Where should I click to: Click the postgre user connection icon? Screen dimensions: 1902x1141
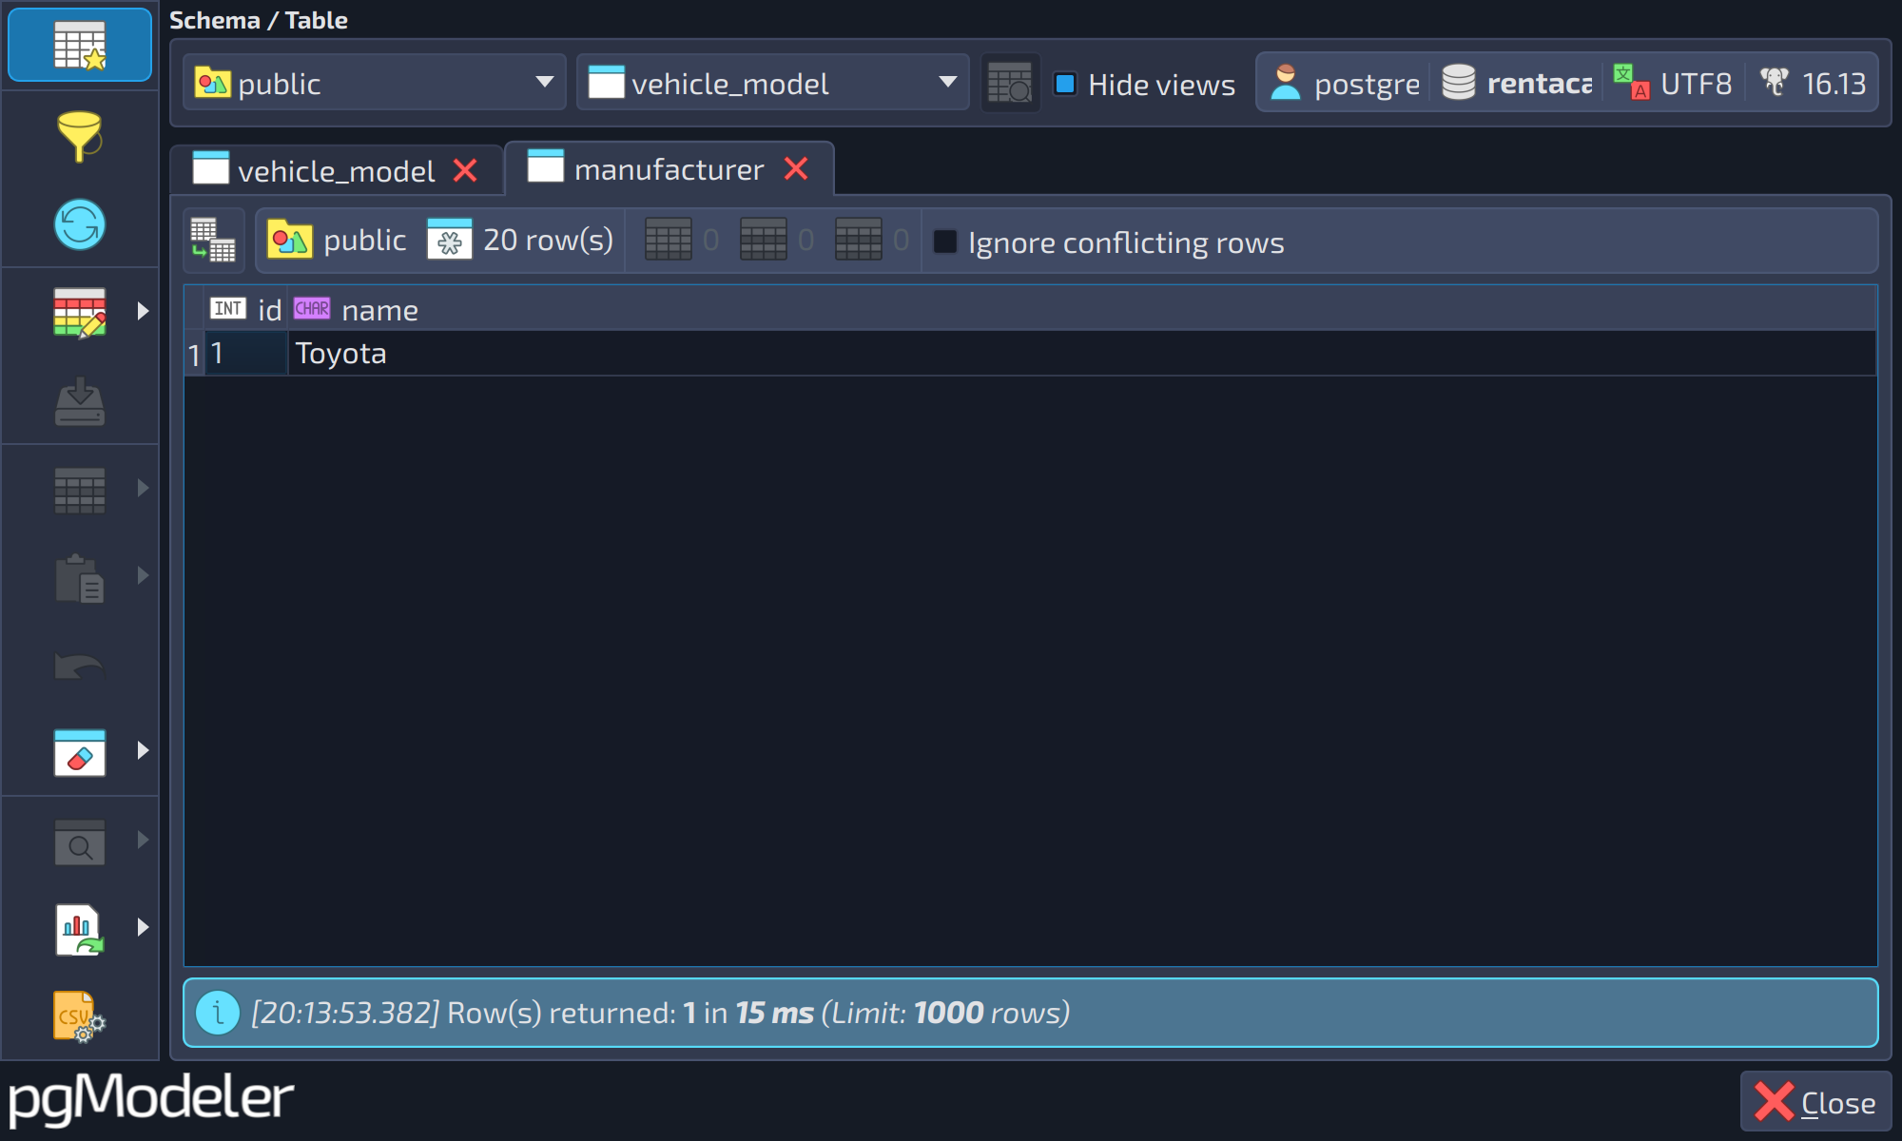pyautogui.click(x=1286, y=83)
